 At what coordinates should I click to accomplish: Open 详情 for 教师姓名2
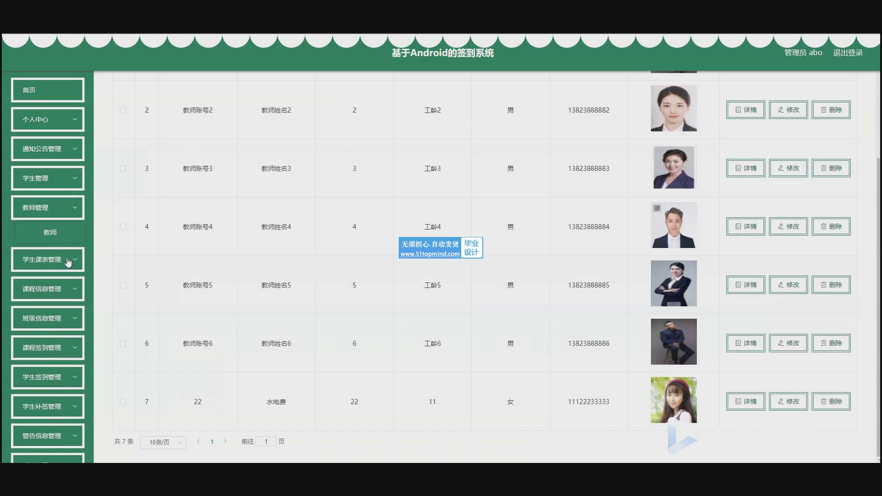pyautogui.click(x=746, y=110)
